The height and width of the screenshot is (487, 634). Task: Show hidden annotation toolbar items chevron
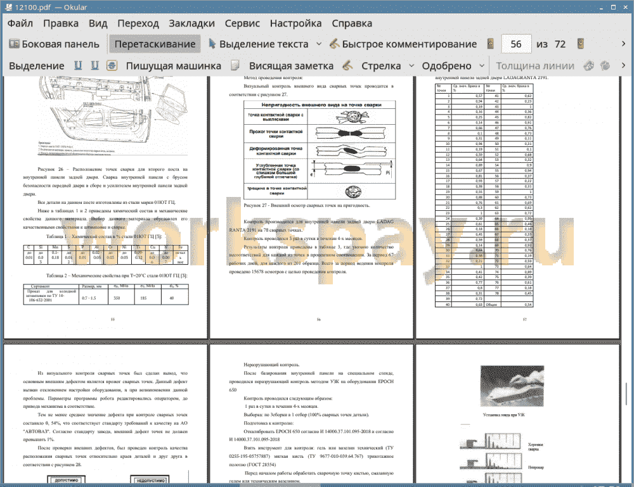pyautogui.click(x=623, y=65)
